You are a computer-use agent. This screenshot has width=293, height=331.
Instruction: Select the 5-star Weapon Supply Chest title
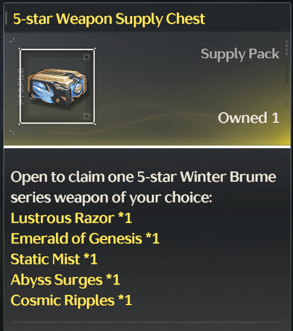[x=109, y=19]
